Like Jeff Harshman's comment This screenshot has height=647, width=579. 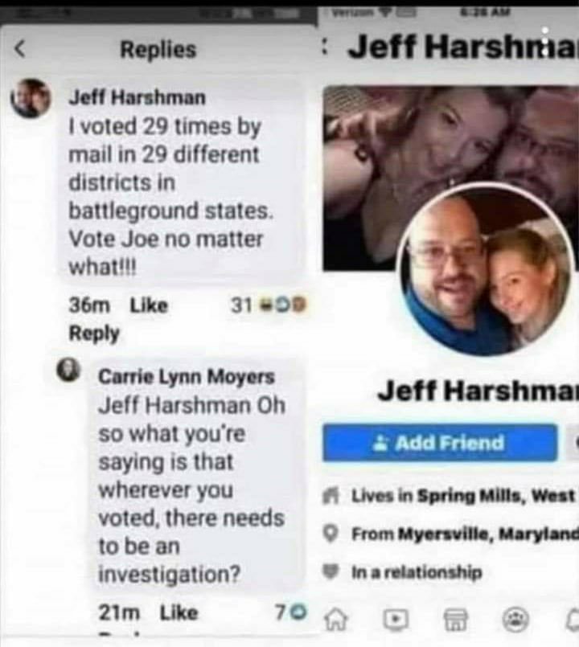pyautogui.click(x=149, y=305)
